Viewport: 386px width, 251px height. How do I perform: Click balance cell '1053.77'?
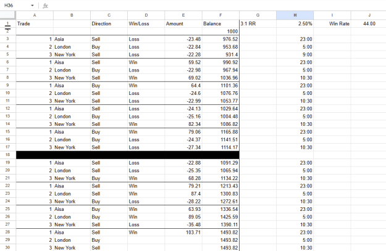click(220, 101)
